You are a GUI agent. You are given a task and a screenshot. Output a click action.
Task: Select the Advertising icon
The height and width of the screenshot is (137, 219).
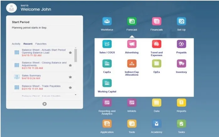(132, 44)
